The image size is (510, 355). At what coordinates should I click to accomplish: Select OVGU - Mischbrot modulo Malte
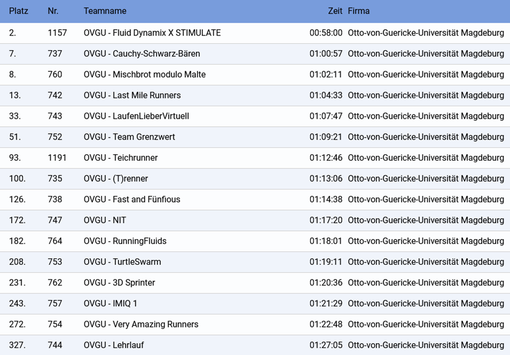pos(255,74)
